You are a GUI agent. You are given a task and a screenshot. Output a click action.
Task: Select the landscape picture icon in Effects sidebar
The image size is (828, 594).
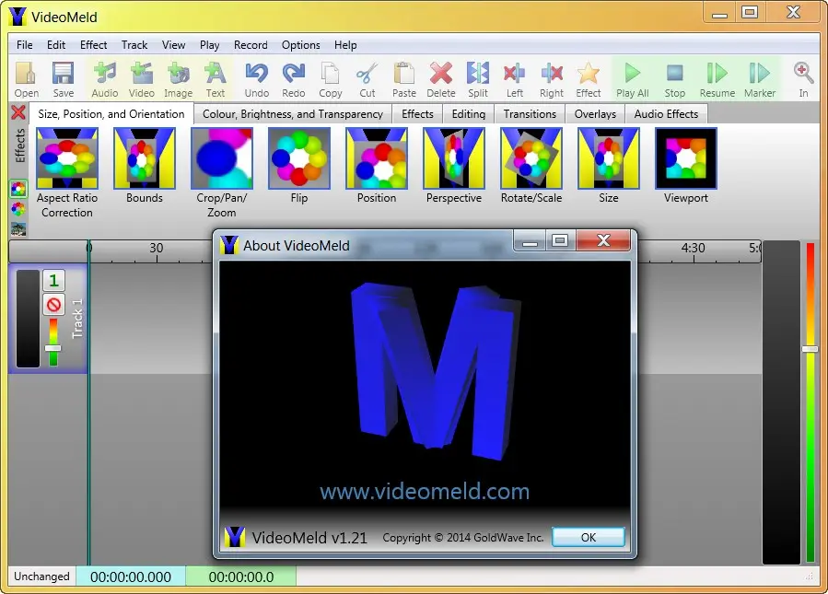(18, 229)
